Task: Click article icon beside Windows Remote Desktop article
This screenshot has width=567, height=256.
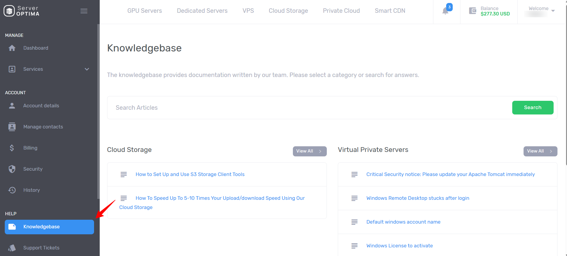Action: 354,198
